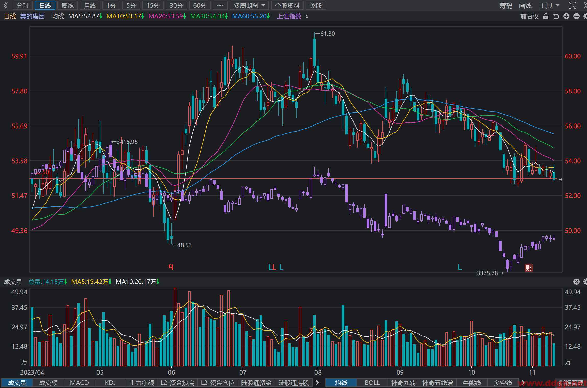
Task: Expand the 工具 tools dropdown
Action: tap(549, 5)
